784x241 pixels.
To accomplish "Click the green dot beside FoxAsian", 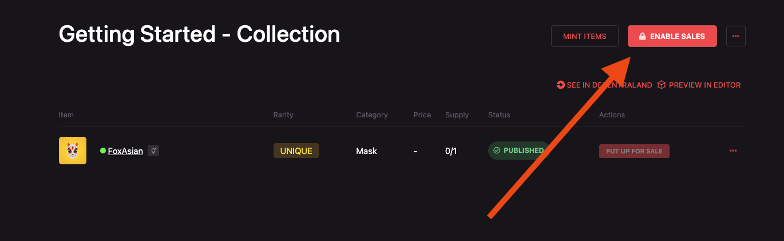I will (x=103, y=151).
